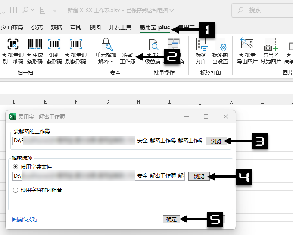Screen dimensions: 293x235
Task: Open the 页面布局 ribbon tab
Action: (12, 27)
